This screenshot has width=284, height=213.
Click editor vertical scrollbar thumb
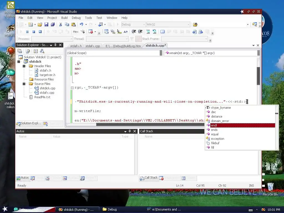258,76
